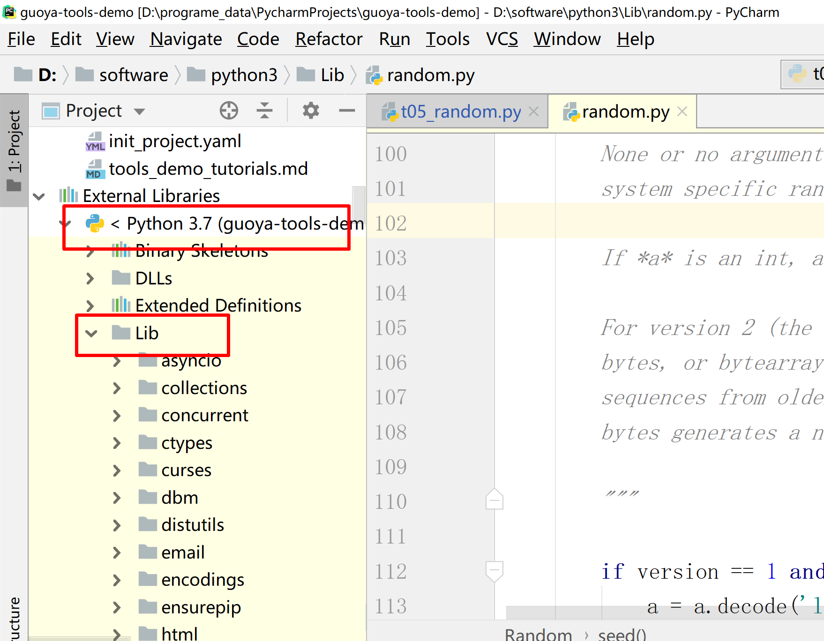The image size is (824, 641).
Task: Click the locate current file crosshair icon
Action: [229, 111]
